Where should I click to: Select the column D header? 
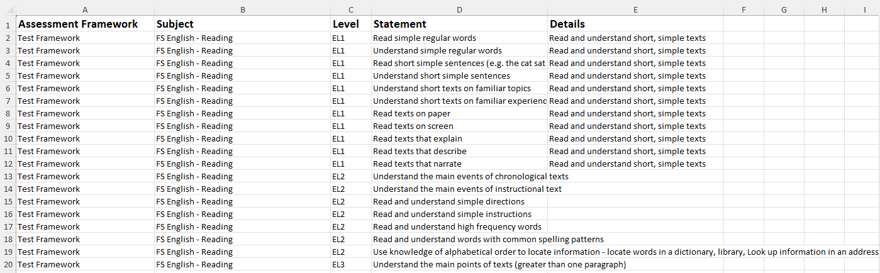[459, 9]
